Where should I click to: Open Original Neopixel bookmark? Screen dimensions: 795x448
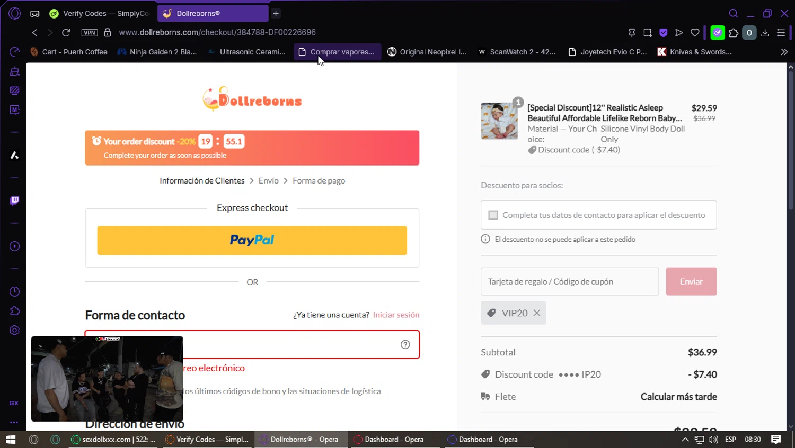click(427, 52)
